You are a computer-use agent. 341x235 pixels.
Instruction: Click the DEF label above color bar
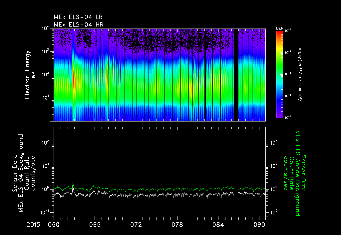pos(280,29)
